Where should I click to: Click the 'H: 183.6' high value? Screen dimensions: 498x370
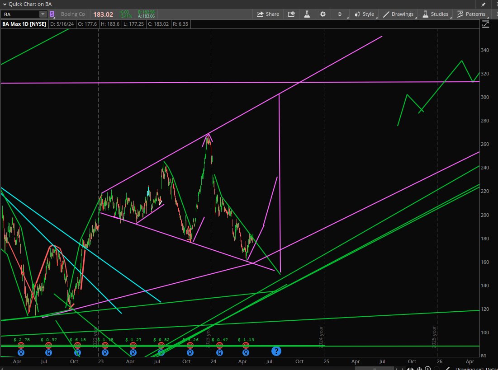110,24
